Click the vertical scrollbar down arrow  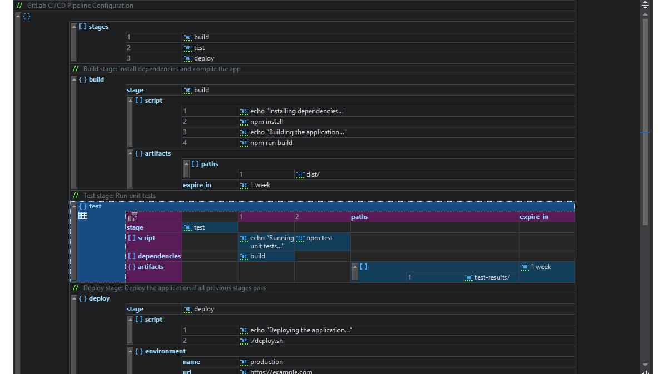click(645, 366)
